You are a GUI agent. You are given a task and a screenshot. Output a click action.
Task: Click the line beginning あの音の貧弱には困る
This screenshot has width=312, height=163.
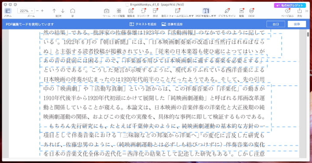(153, 61)
